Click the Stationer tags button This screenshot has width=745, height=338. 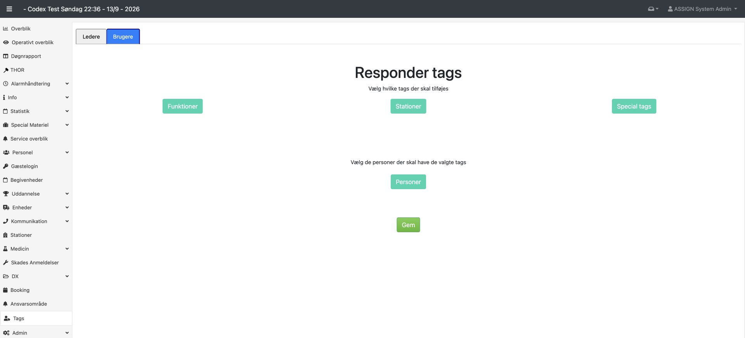coord(408,106)
